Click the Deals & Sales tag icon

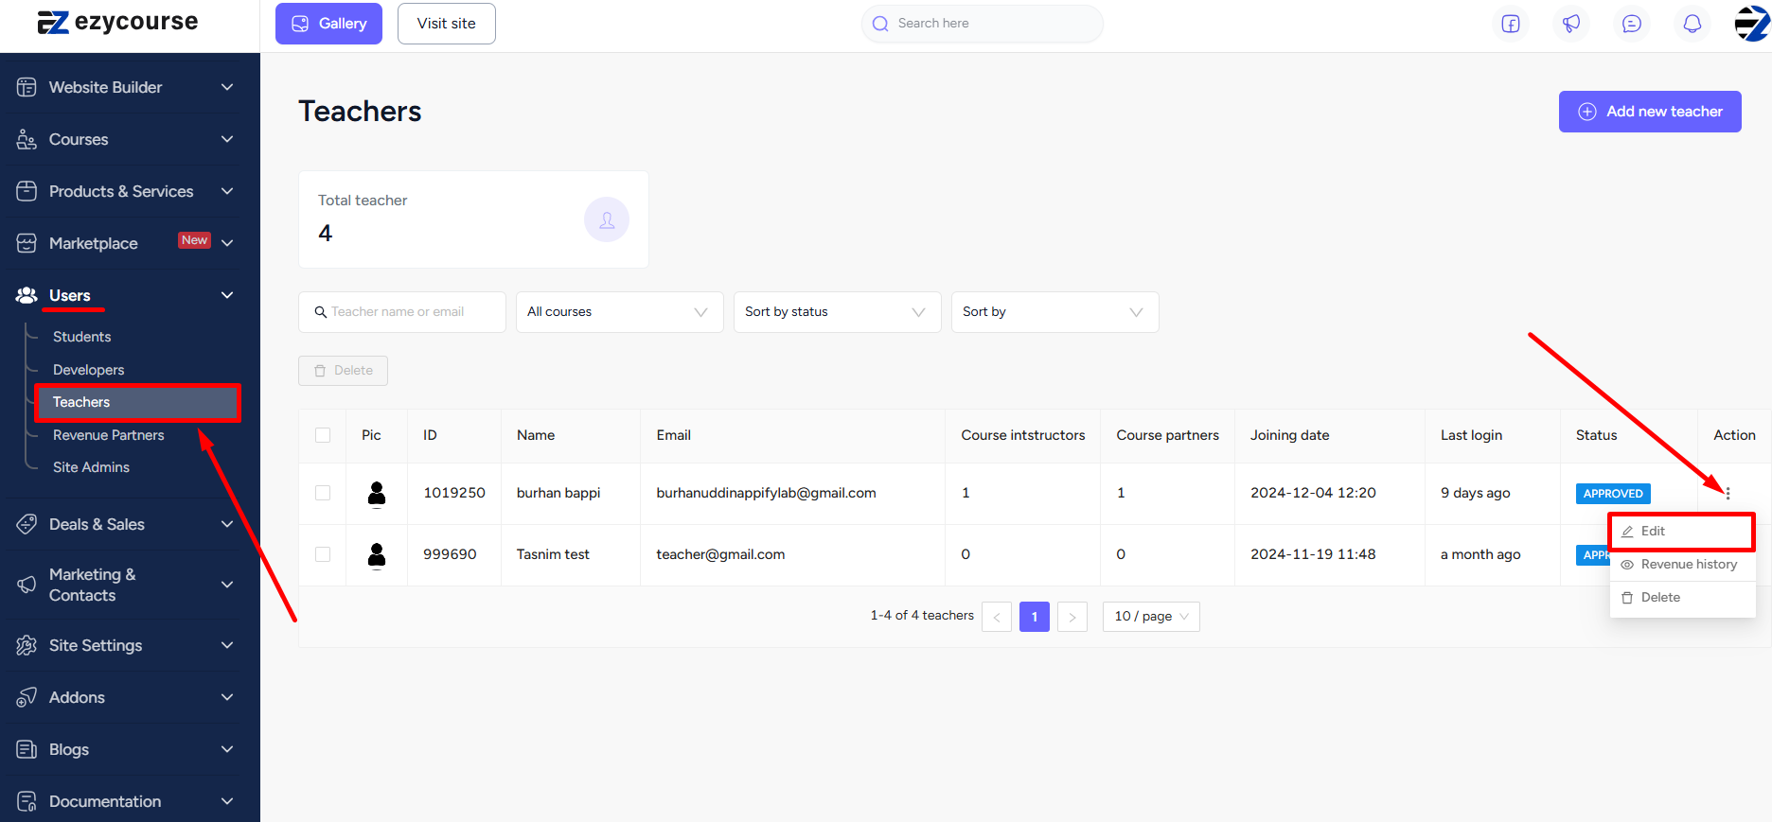coord(27,524)
